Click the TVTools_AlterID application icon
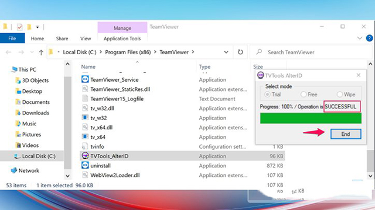This screenshot has height=210, width=375. (85, 156)
